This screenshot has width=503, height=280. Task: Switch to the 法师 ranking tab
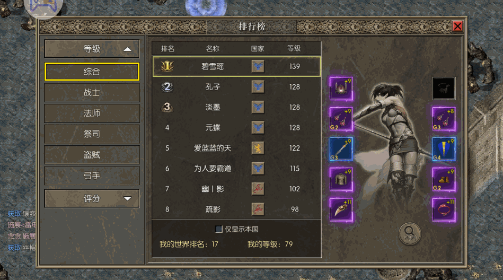click(x=92, y=113)
